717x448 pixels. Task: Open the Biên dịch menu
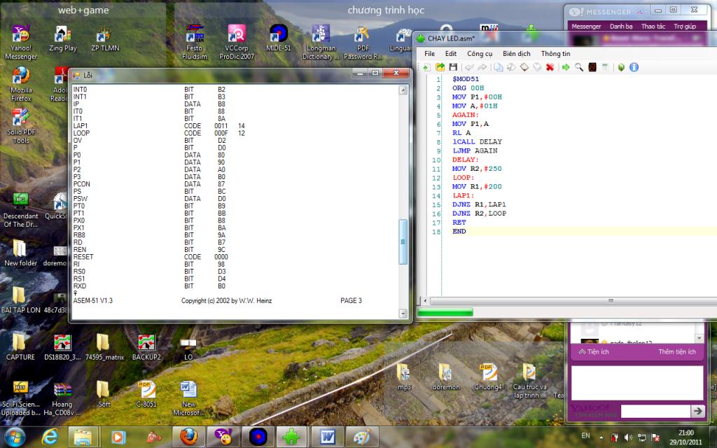pos(516,53)
